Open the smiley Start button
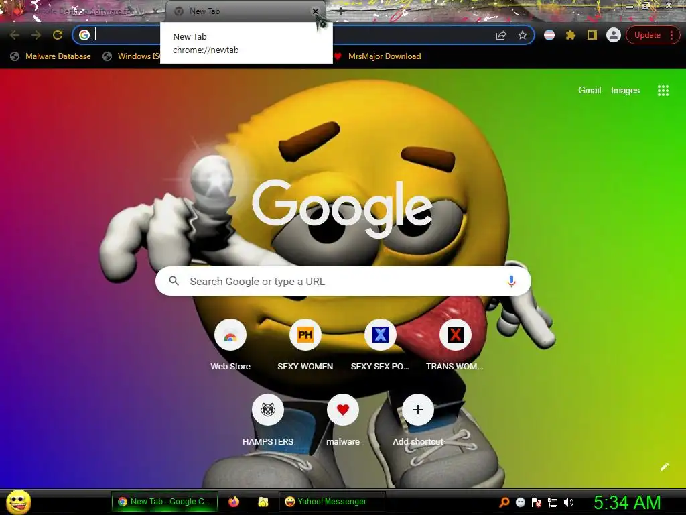This screenshot has height=515, width=686. (x=19, y=502)
